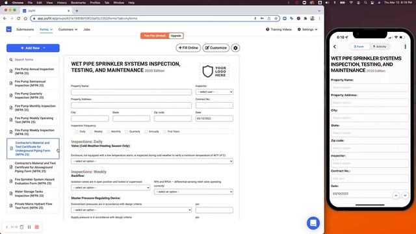Switch to Activity tab on phone
The height and width of the screenshot is (234, 416).
(380, 46)
